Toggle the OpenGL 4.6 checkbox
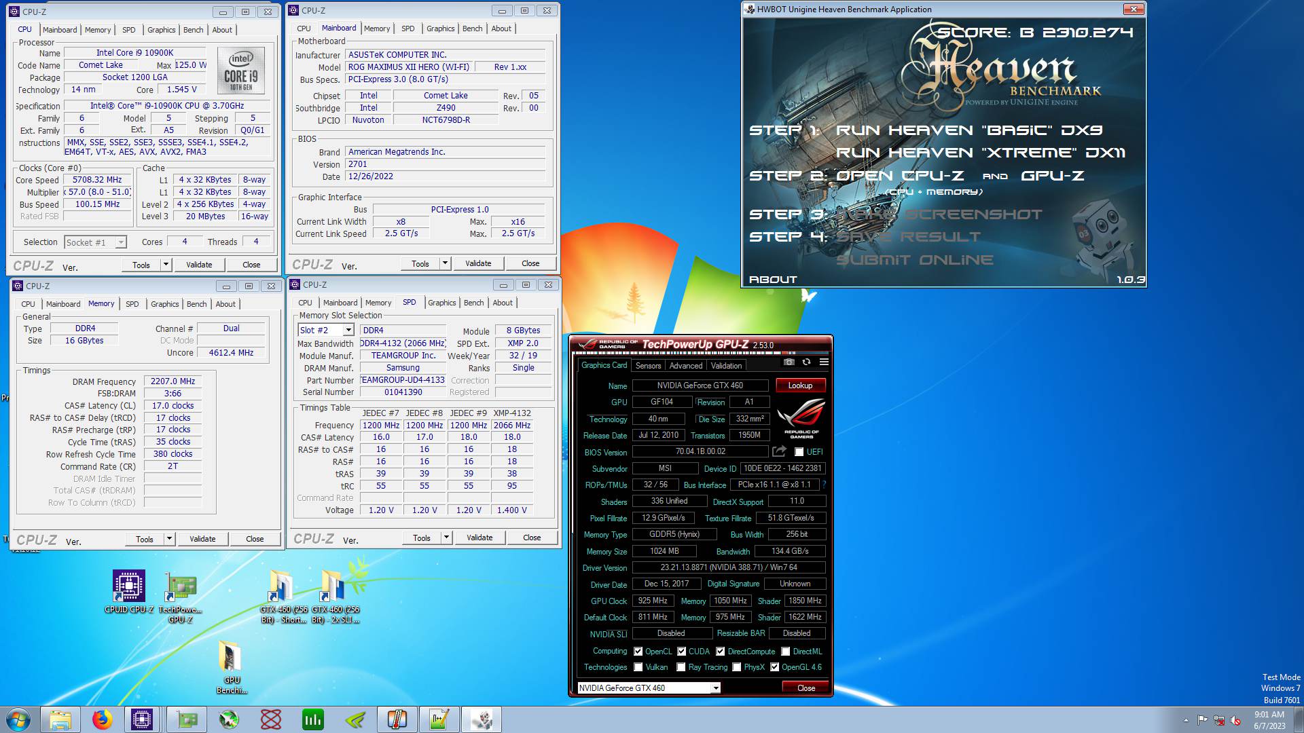 tap(774, 667)
